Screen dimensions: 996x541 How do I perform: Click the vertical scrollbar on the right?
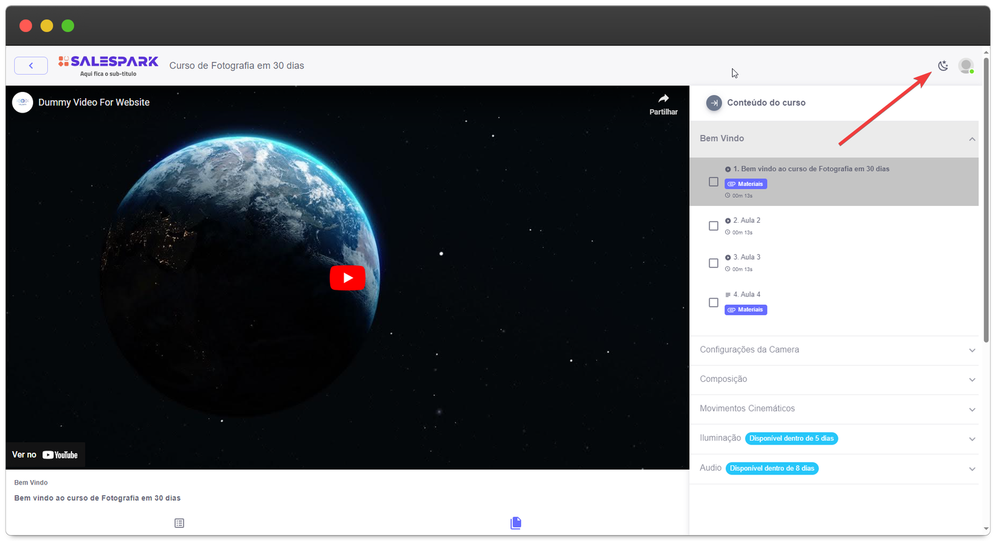986,199
